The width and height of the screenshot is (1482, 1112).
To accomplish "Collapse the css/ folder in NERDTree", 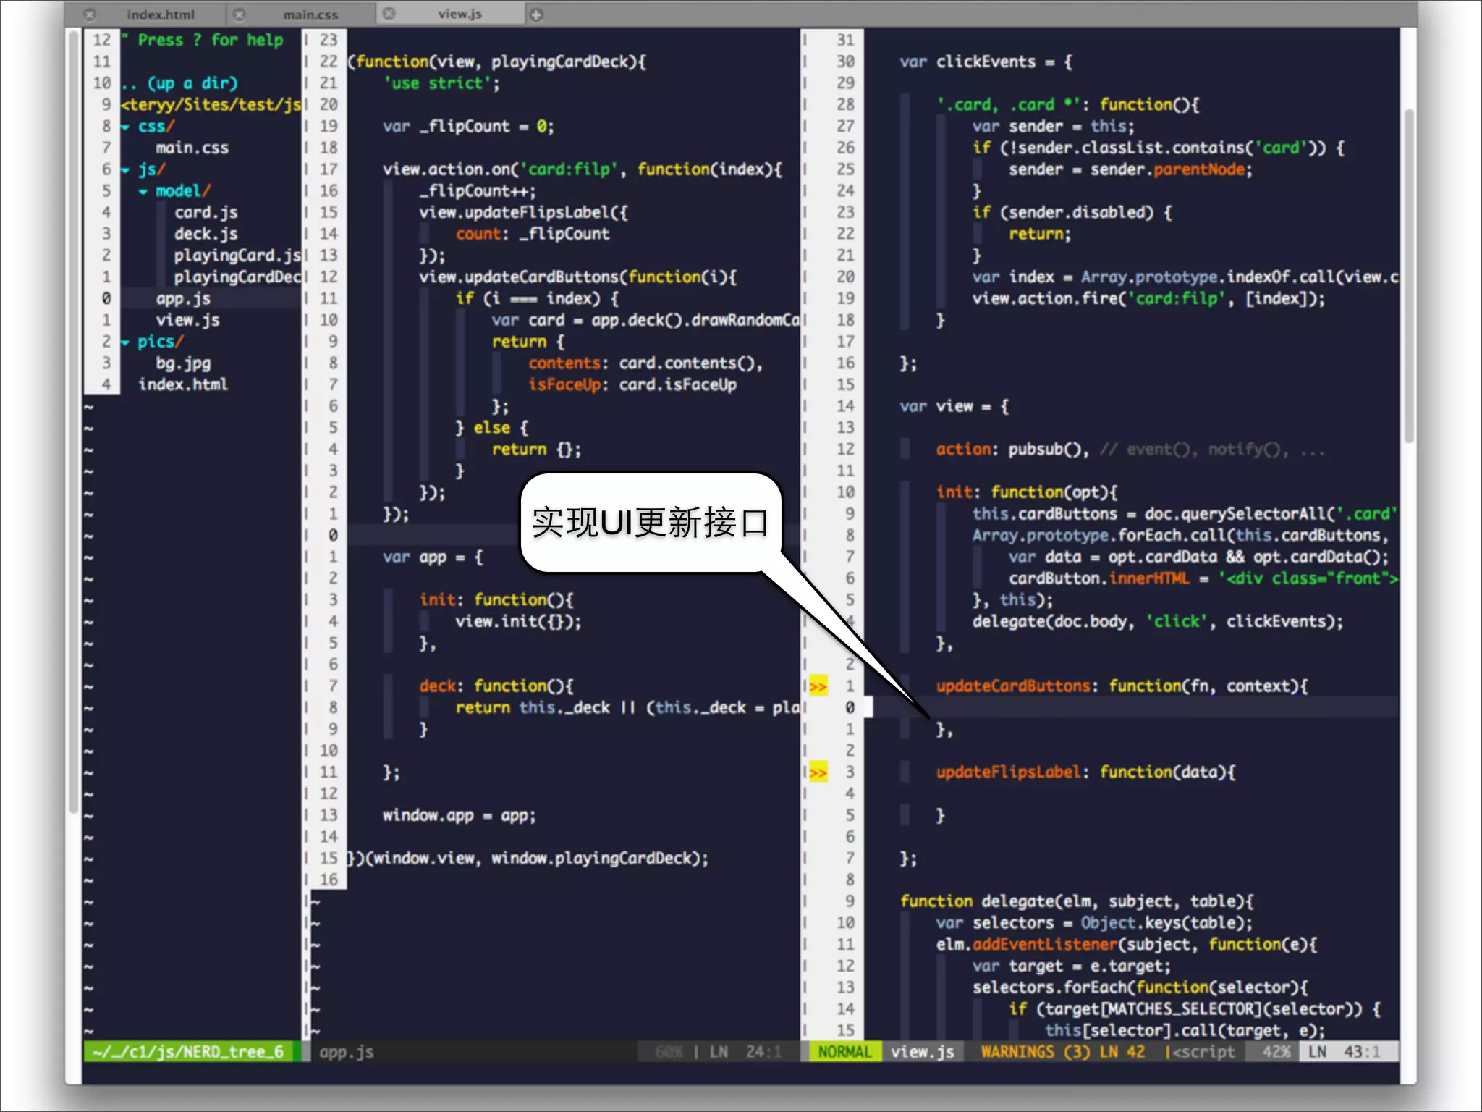I will coord(126,127).
